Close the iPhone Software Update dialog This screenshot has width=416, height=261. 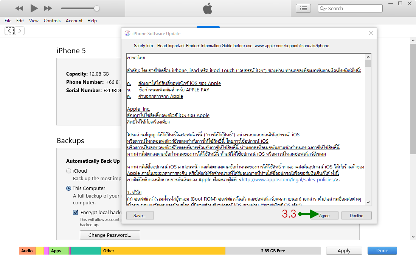tap(371, 33)
